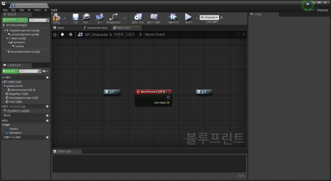Screen dimensions: 331x181
Task: Click the MoveForward node execution output pin
Action: tap(168, 97)
